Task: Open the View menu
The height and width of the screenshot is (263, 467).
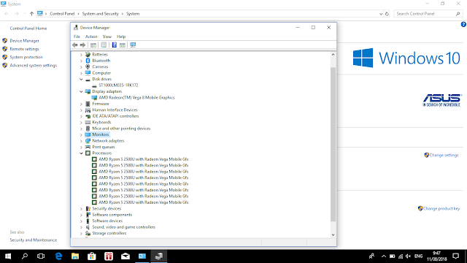Action: (107, 37)
